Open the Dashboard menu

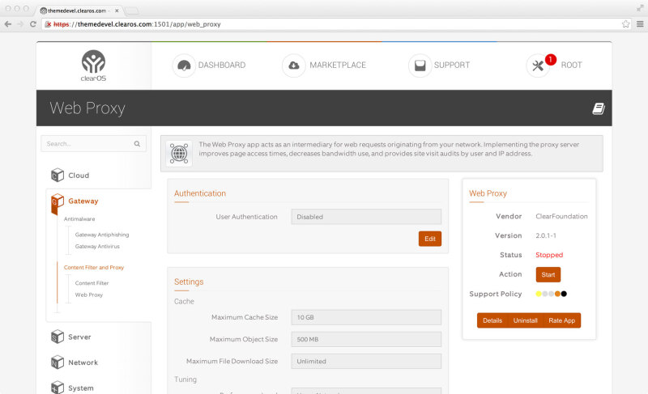[x=221, y=66]
